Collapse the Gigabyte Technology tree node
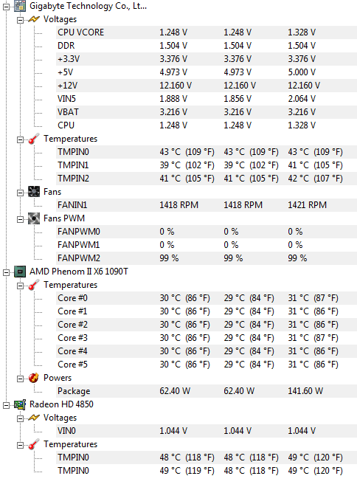357x504 pixels. click(6, 7)
